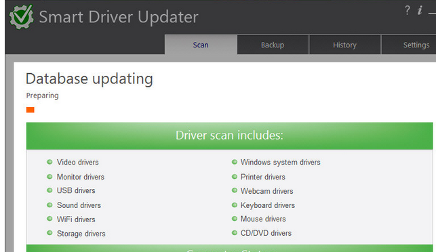The image size is (436, 252).
Task: Go to the History tab
Action: pyautogui.click(x=344, y=45)
